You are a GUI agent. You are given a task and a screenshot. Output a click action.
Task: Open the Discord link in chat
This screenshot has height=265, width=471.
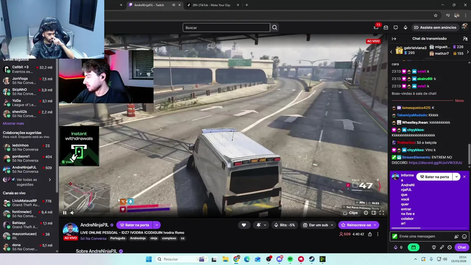tap(435, 163)
